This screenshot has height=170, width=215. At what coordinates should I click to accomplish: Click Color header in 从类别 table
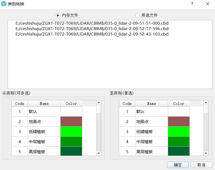pyautogui.click(x=71, y=104)
